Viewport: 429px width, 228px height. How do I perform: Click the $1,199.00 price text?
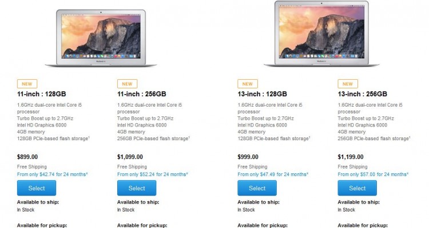point(351,157)
